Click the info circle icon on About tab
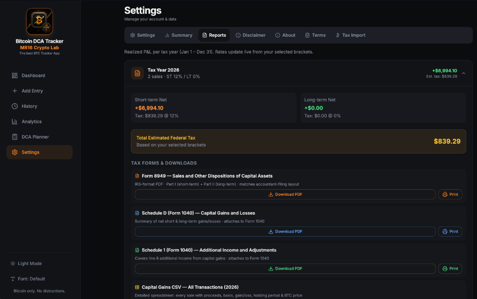Viewport: 477px width, 299px height. [278, 35]
